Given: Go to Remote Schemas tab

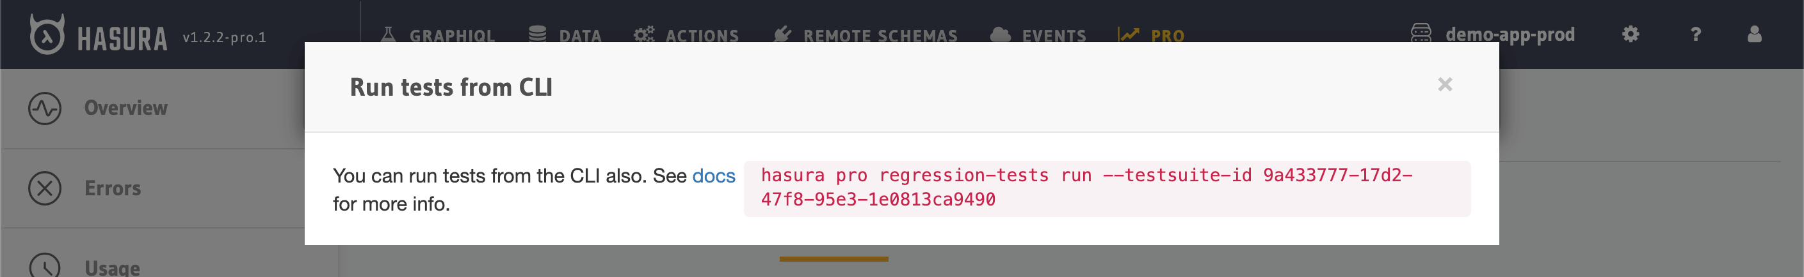Looking at the screenshot, I should click(x=880, y=35).
